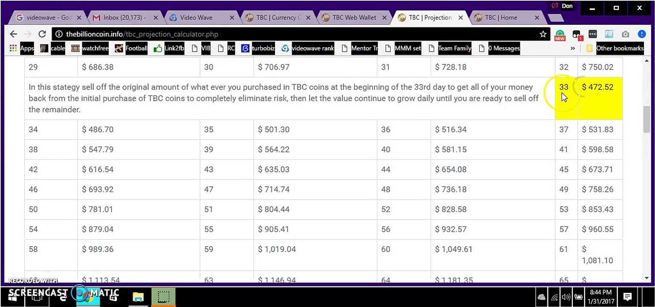This screenshot has width=655, height=307.
Task: Select the $ 750.02 value for day 32
Action: [x=597, y=67]
